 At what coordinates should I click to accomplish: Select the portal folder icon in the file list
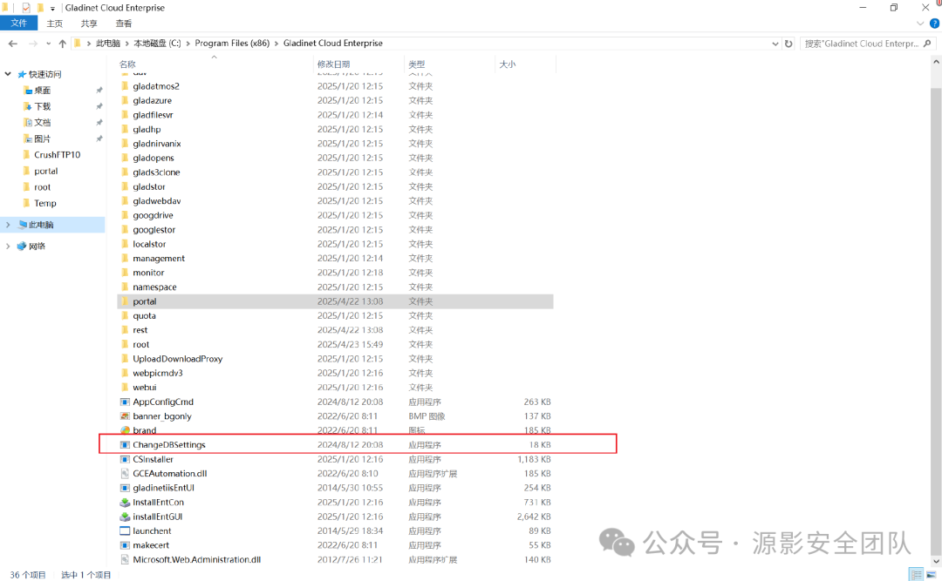point(125,301)
